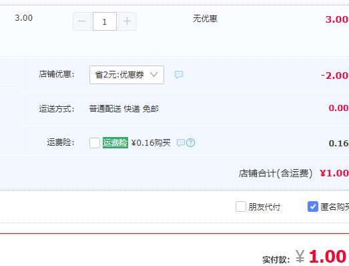Click the 店铺合计(含运费) label
The image size is (349, 266).
point(276,174)
